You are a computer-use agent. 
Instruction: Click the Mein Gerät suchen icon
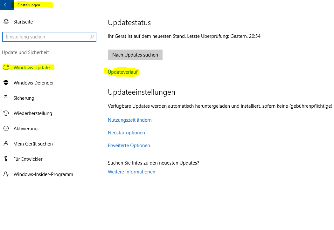tap(6, 144)
